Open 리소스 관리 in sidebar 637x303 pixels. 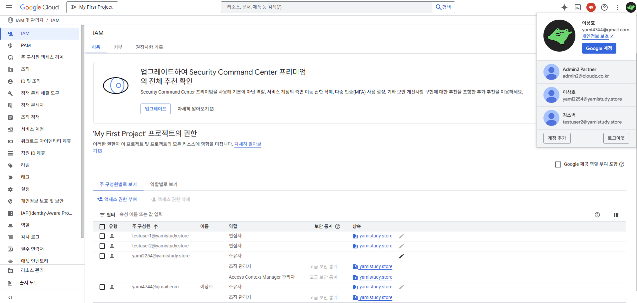pyautogui.click(x=42, y=271)
